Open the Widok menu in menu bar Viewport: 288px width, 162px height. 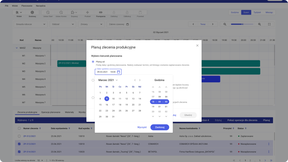click(x=15, y=6)
